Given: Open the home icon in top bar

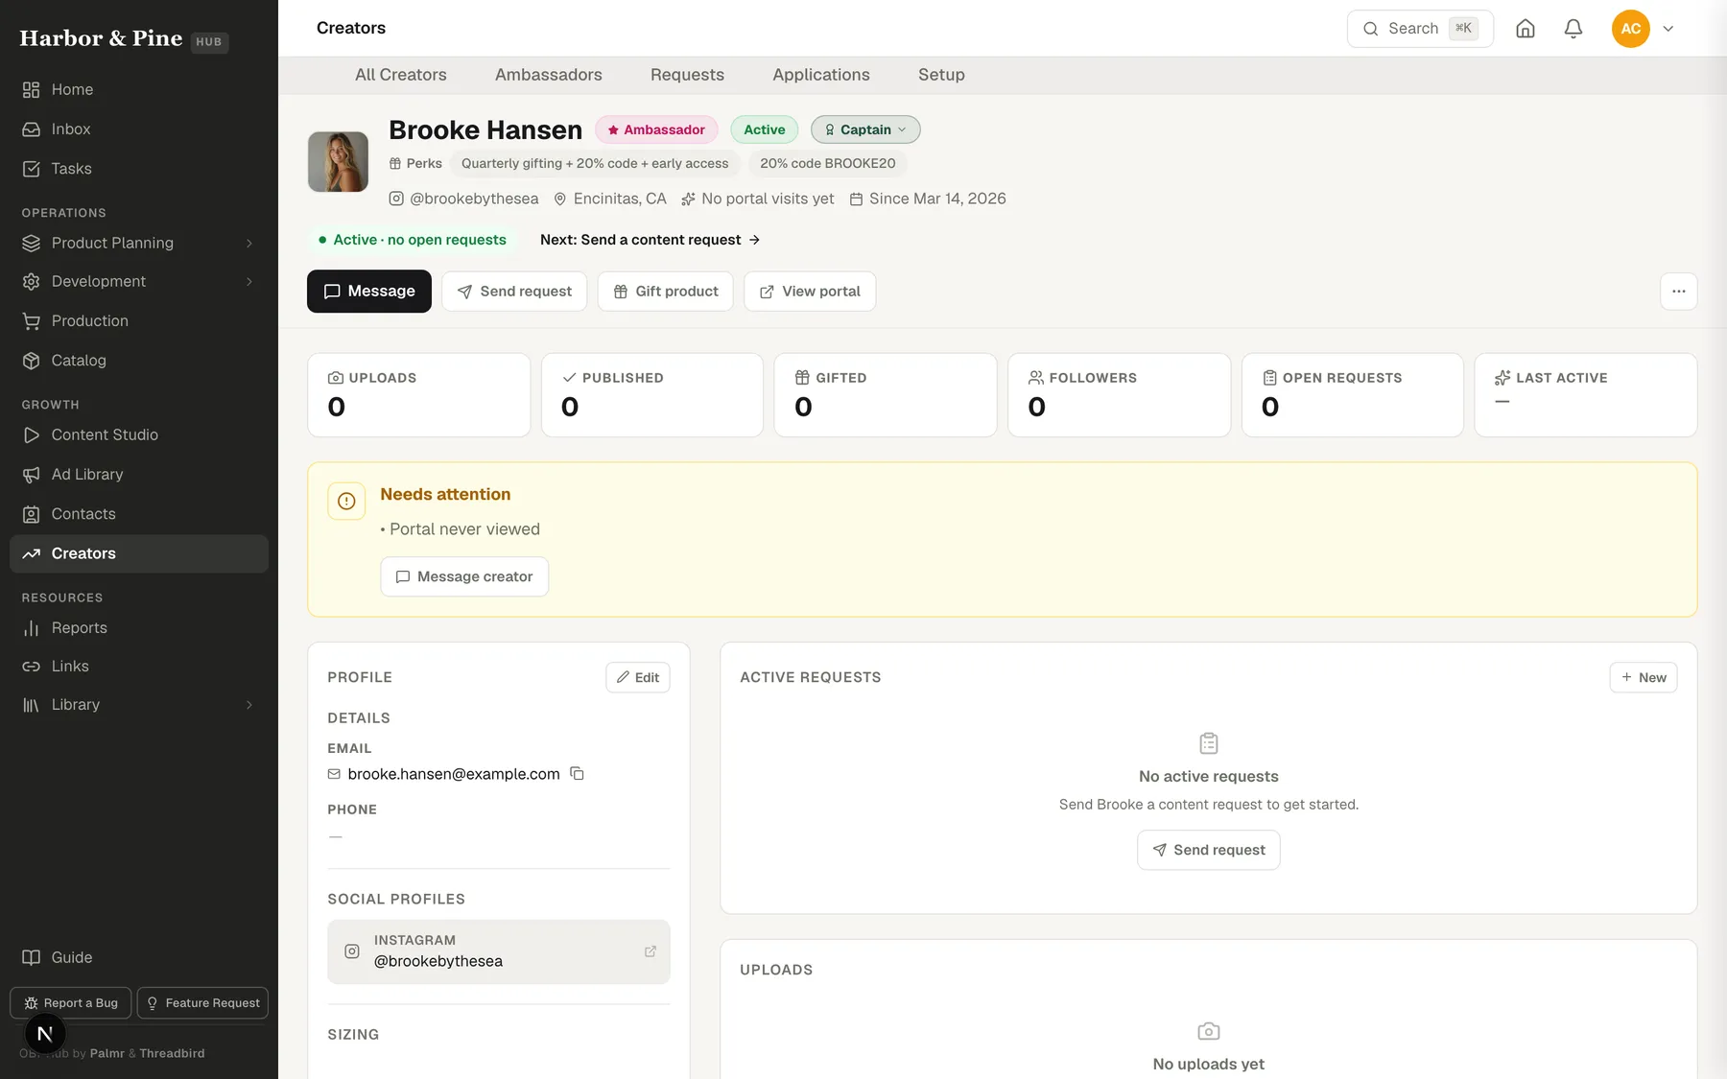Looking at the screenshot, I should [1526, 29].
